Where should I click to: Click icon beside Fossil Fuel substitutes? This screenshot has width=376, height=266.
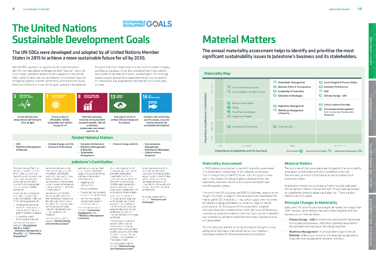229,112
